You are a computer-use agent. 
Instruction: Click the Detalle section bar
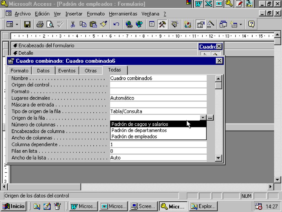pyautogui.click(x=104, y=53)
